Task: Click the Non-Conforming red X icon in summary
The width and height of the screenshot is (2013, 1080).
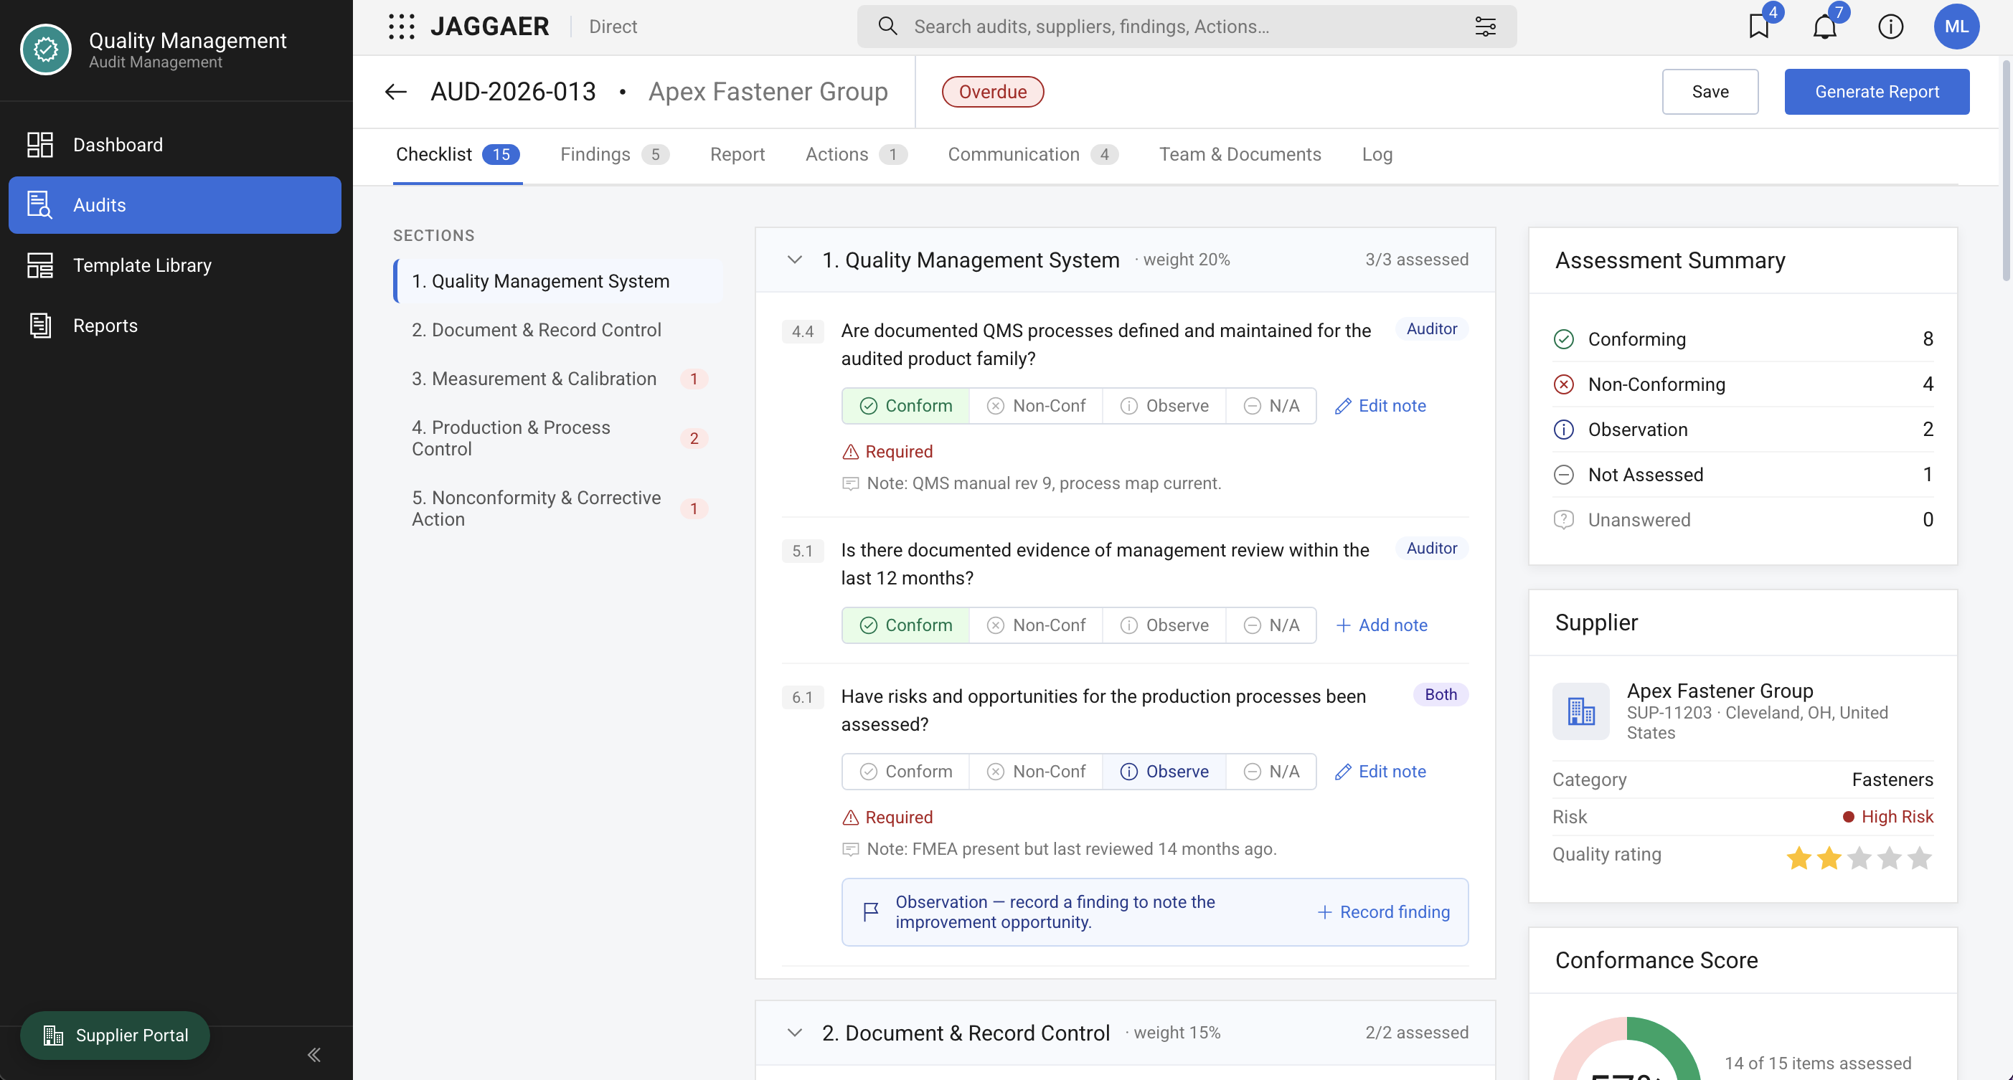Action: pyautogui.click(x=1563, y=384)
